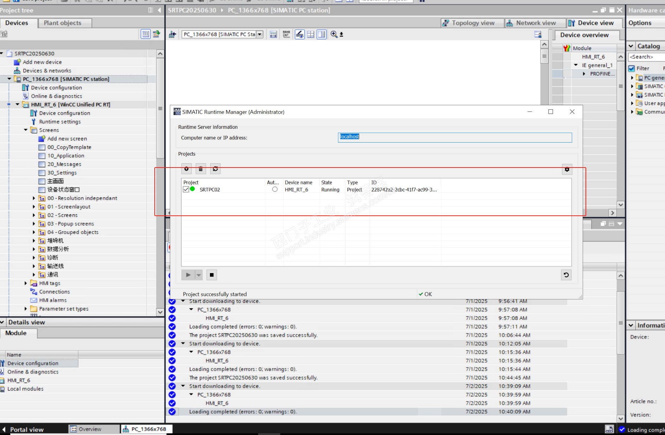Image resolution: width=665 pixels, height=435 pixels.
Task: Click Add new screen
Action: coord(67,139)
